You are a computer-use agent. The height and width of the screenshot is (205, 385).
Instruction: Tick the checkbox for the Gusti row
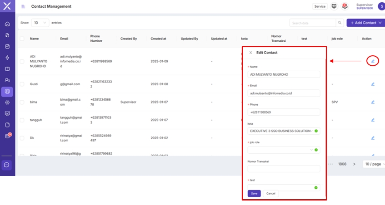point(22,84)
